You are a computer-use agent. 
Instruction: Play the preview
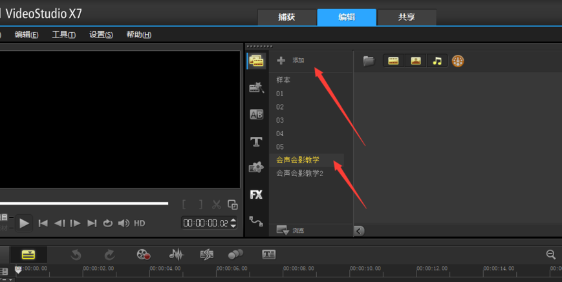tap(25, 223)
